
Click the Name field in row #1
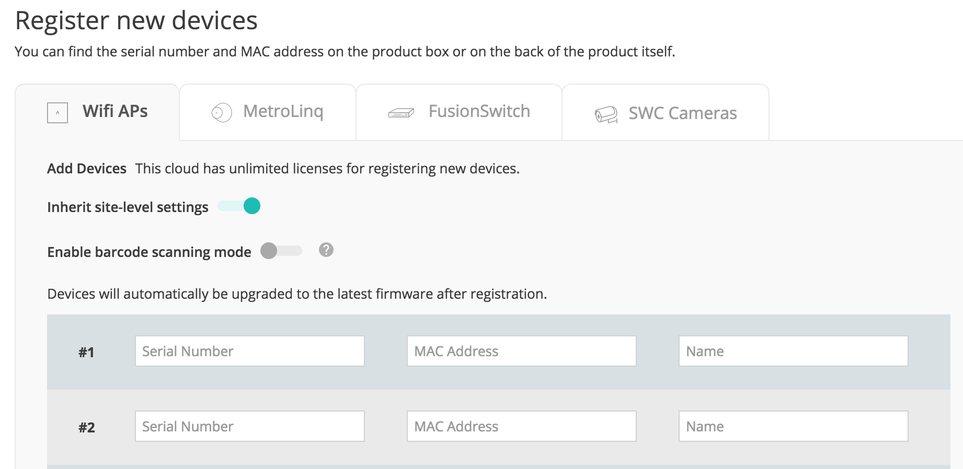(x=793, y=351)
